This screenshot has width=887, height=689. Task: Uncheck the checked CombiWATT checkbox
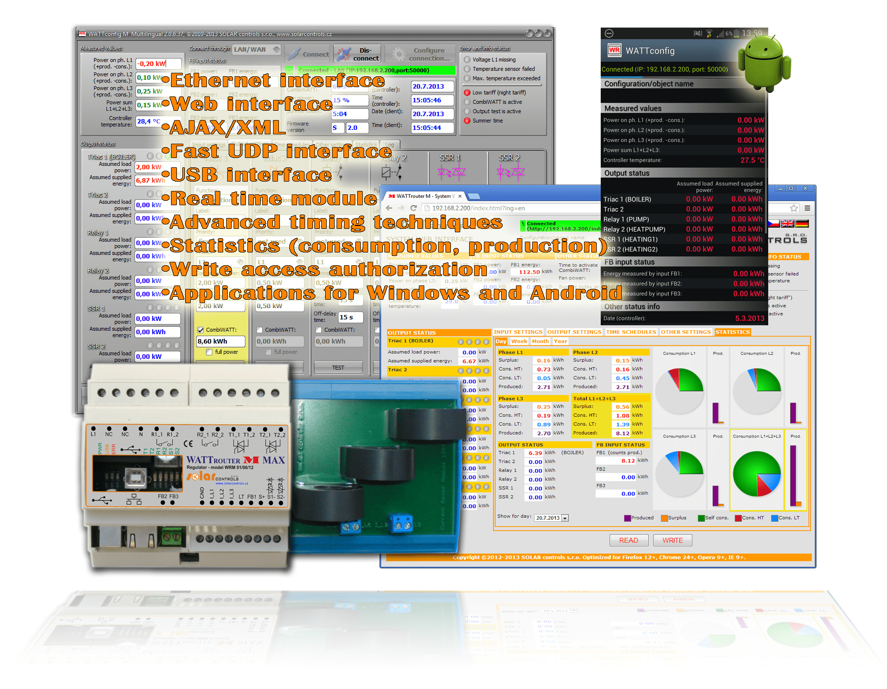pos(201,330)
